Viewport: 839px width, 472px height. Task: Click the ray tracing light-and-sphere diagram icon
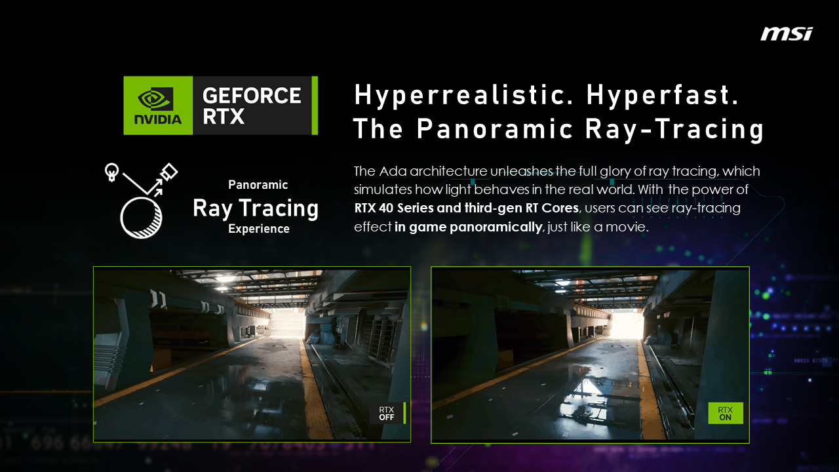[142, 201]
